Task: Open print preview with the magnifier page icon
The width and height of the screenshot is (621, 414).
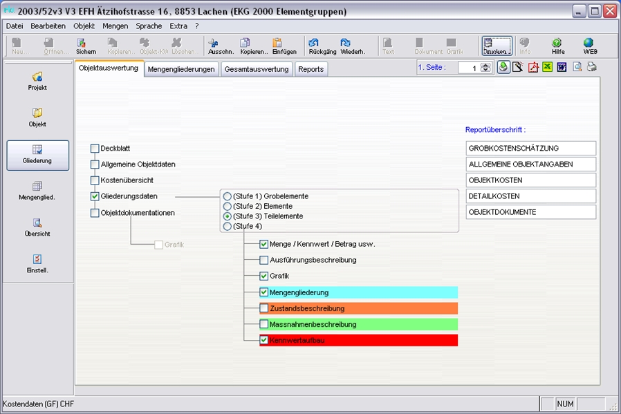Action: click(577, 67)
